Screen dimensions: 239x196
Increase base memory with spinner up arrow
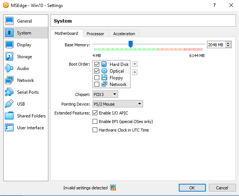coord(228,43)
